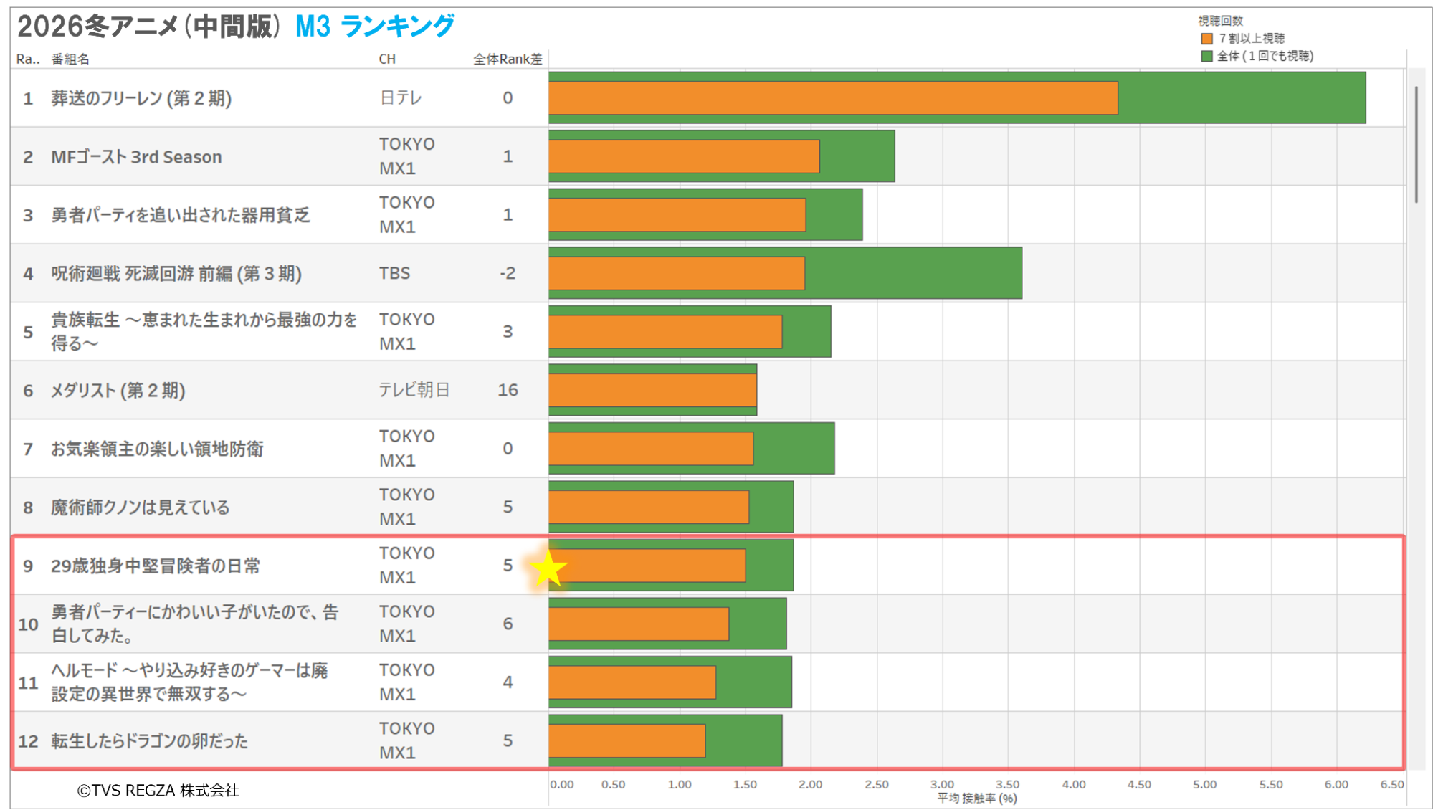Select 転生したらドラゴンの卵だった program name
This screenshot has height=810, width=1433.
pos(149,741)
